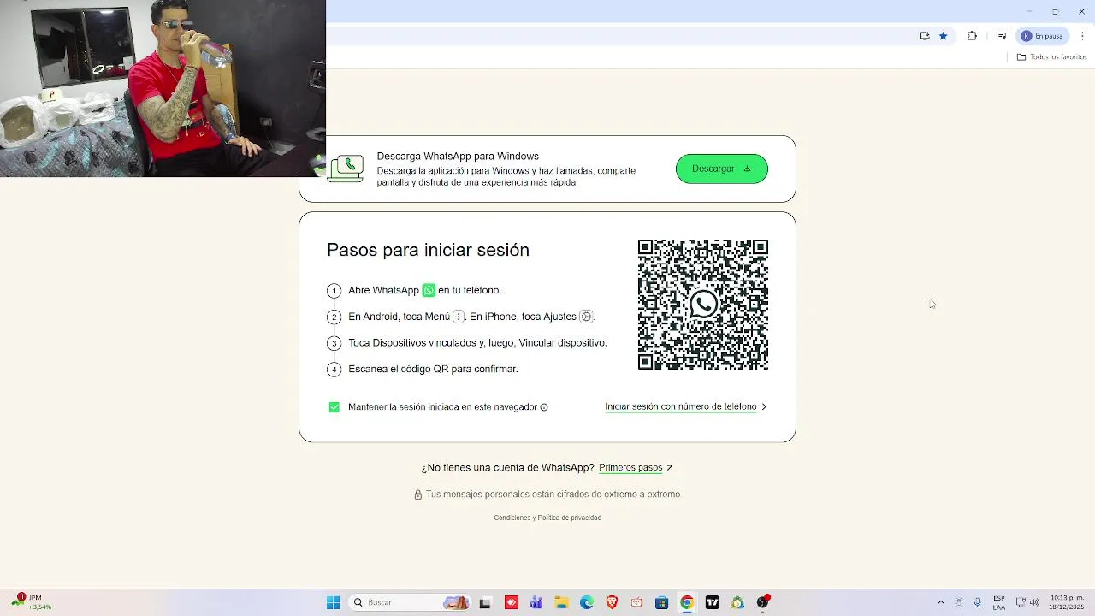Open the calendar-like app icon in taskbar

pos(636,602)
